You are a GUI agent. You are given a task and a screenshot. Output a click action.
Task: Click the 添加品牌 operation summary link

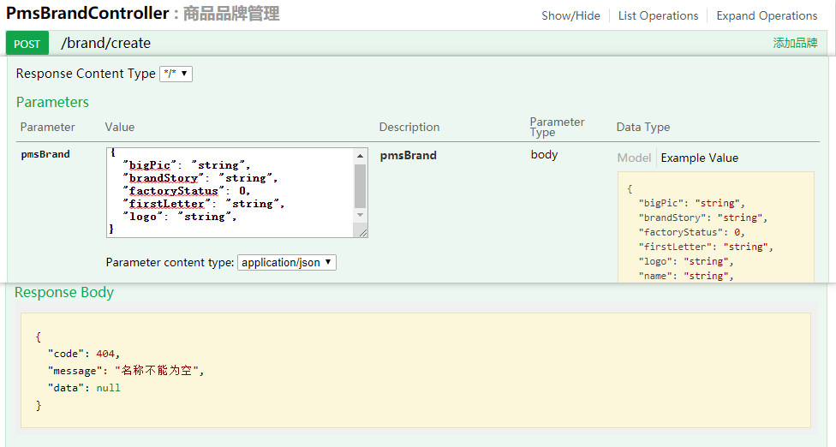click(795, 43)
